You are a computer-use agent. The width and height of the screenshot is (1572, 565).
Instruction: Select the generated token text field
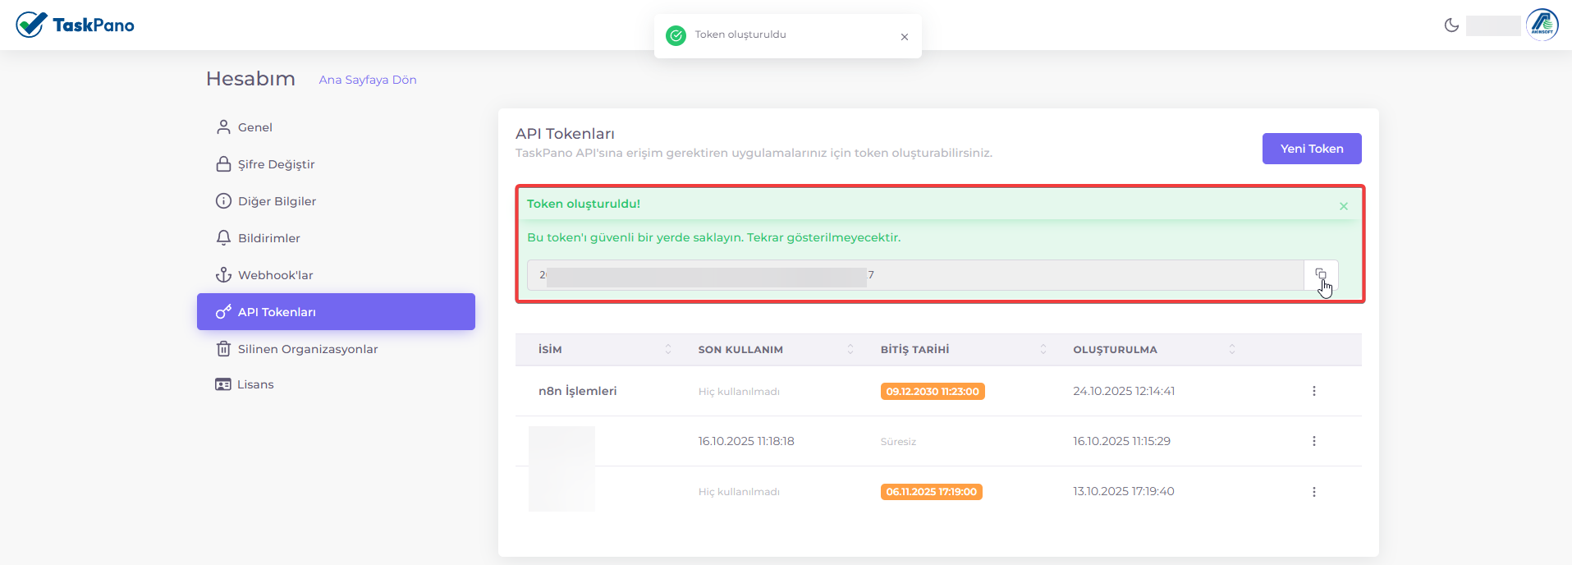click(x=914, y=275)
